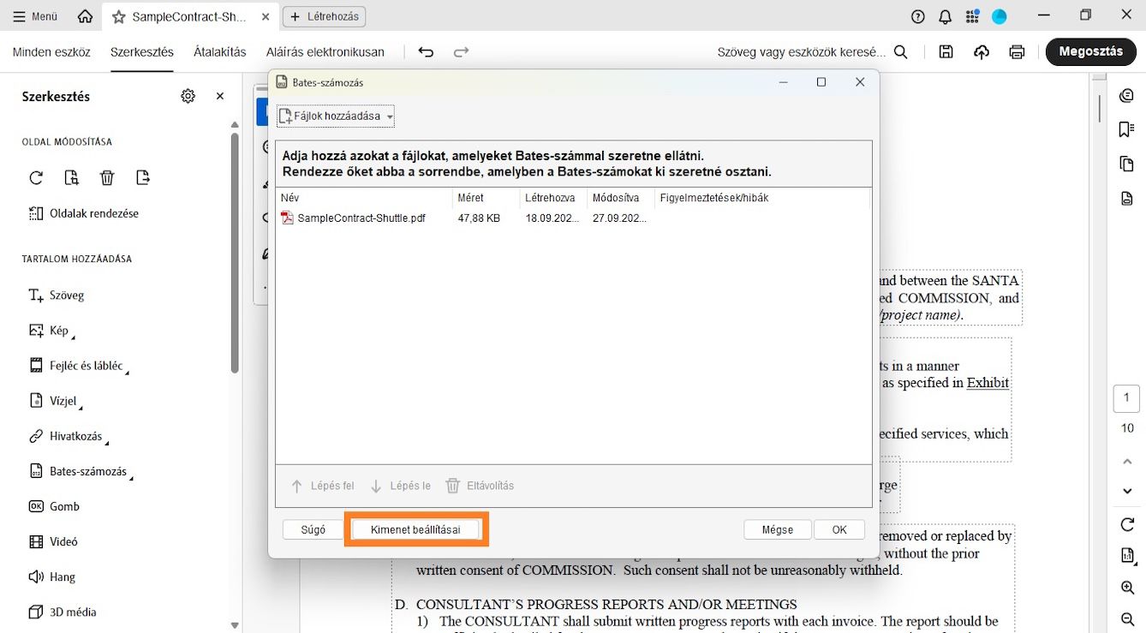Sort files by the Létrehozva column header
1146x633 pixels.
pyautogui.click(x=554, y=198)
